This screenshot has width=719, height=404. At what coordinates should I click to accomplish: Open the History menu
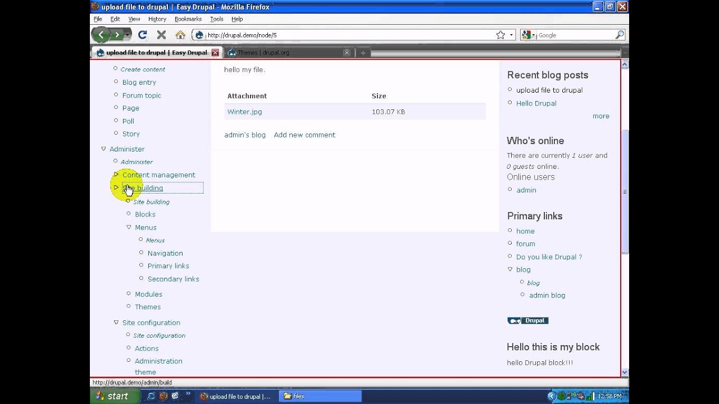(x=157, y=19)
